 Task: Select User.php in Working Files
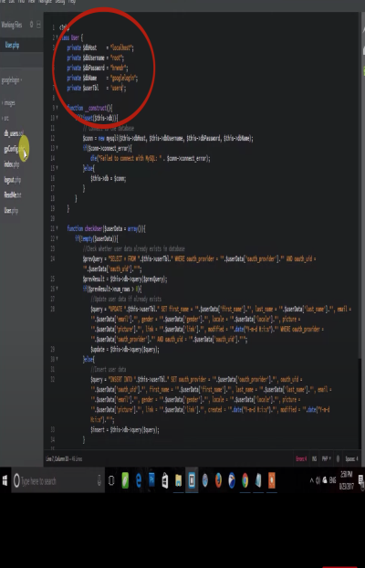(12, 46)
